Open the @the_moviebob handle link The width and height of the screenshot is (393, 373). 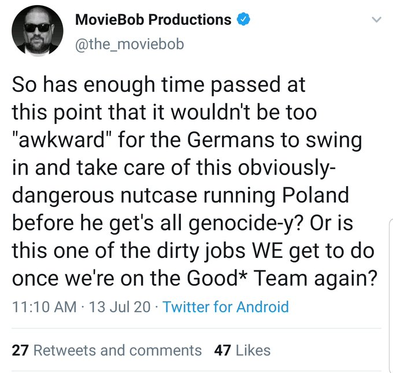(x=129, y=43)
